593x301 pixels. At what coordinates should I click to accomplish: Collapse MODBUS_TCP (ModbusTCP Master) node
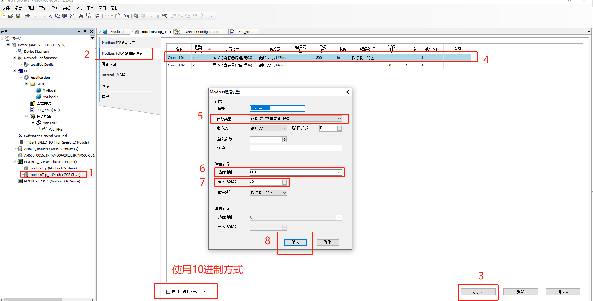point(14,161)
